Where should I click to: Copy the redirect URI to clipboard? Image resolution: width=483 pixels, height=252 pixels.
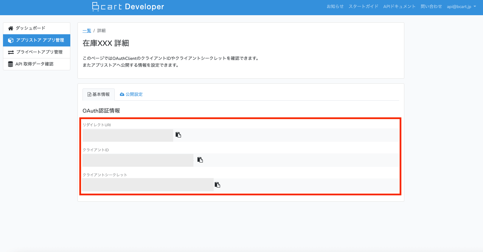coord(178,135)
